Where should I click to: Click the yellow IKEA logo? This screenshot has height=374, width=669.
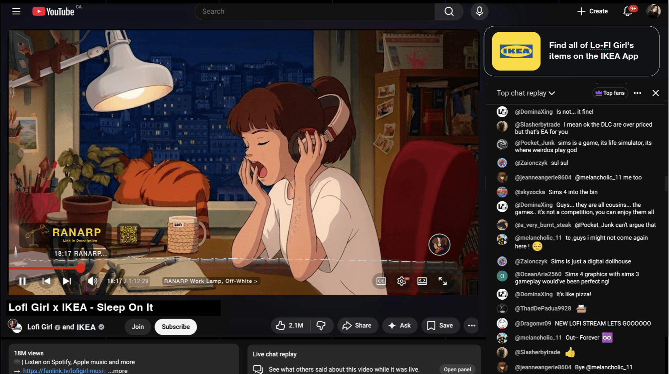pos(516,51)
